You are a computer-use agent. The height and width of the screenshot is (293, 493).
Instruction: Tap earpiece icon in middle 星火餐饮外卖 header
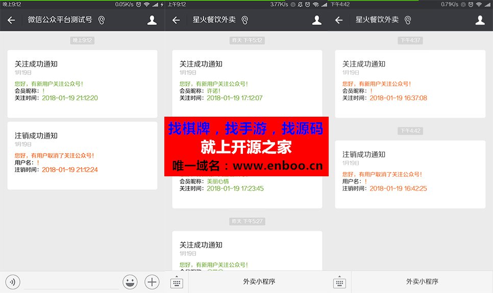click(244, 20)
